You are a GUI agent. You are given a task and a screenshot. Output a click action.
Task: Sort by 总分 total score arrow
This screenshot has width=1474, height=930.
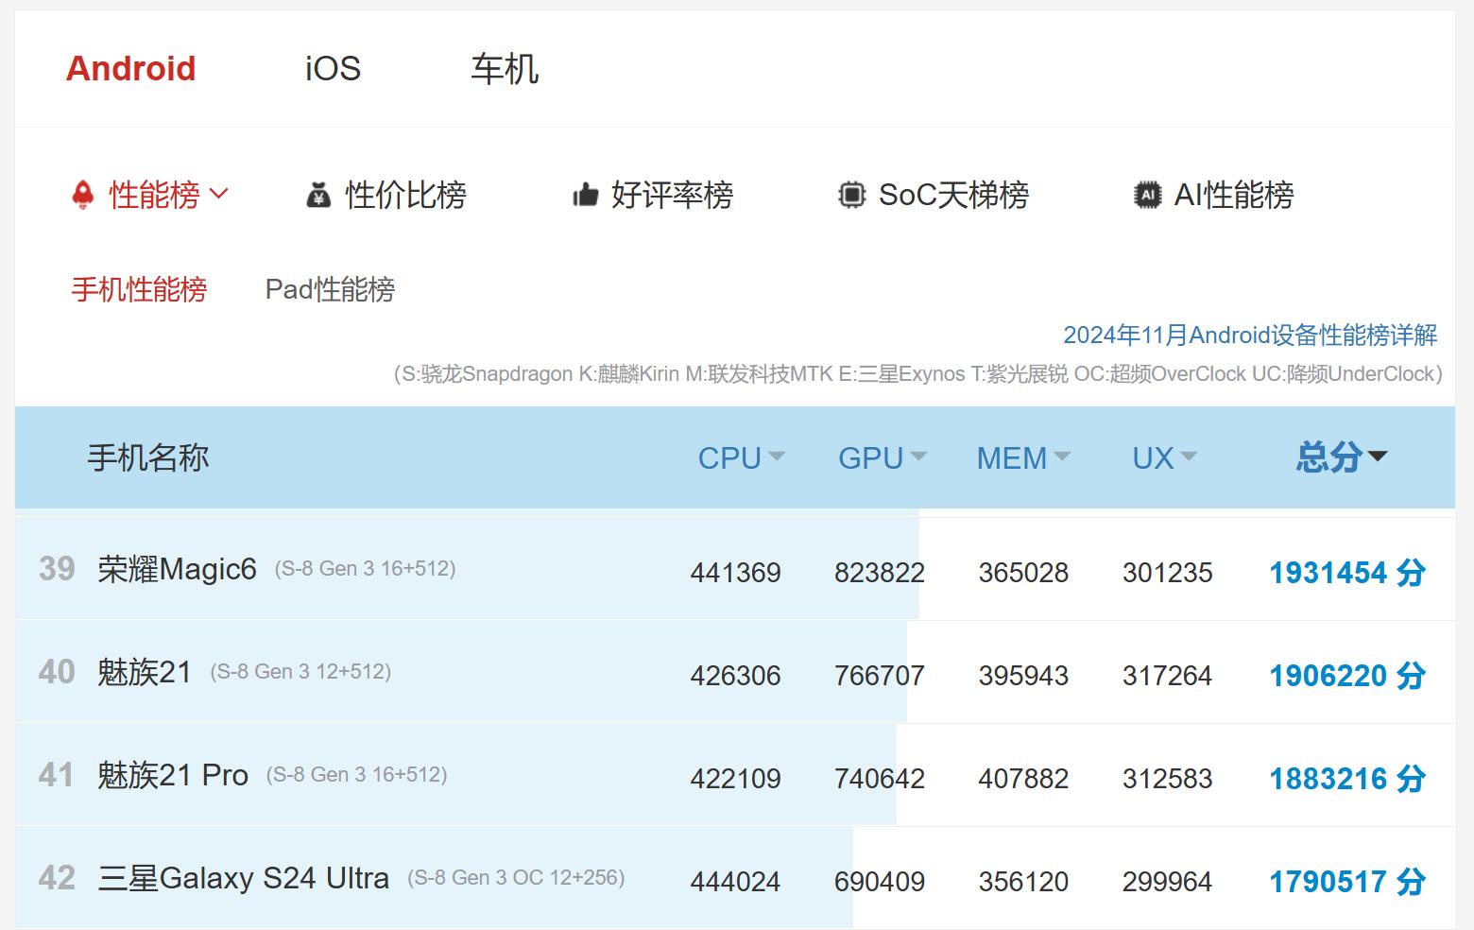point(1378,456)
